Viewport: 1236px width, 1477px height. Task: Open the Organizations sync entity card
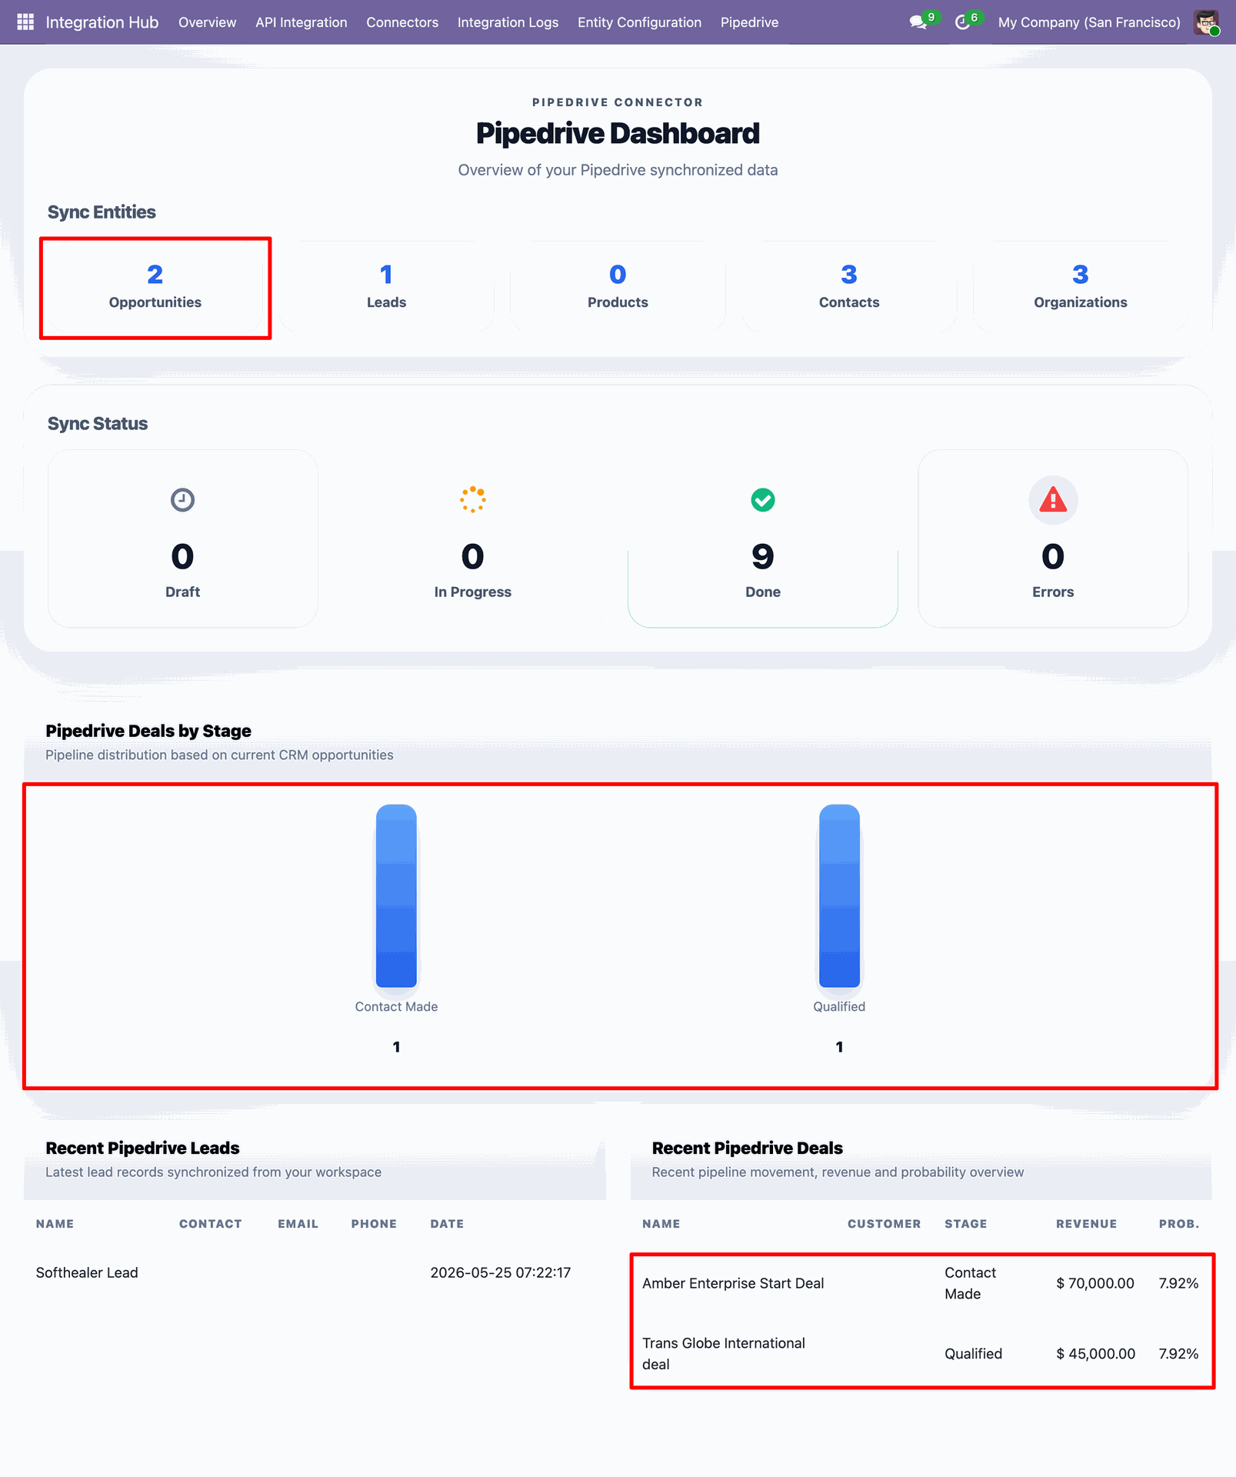(x=1081, y=287)
